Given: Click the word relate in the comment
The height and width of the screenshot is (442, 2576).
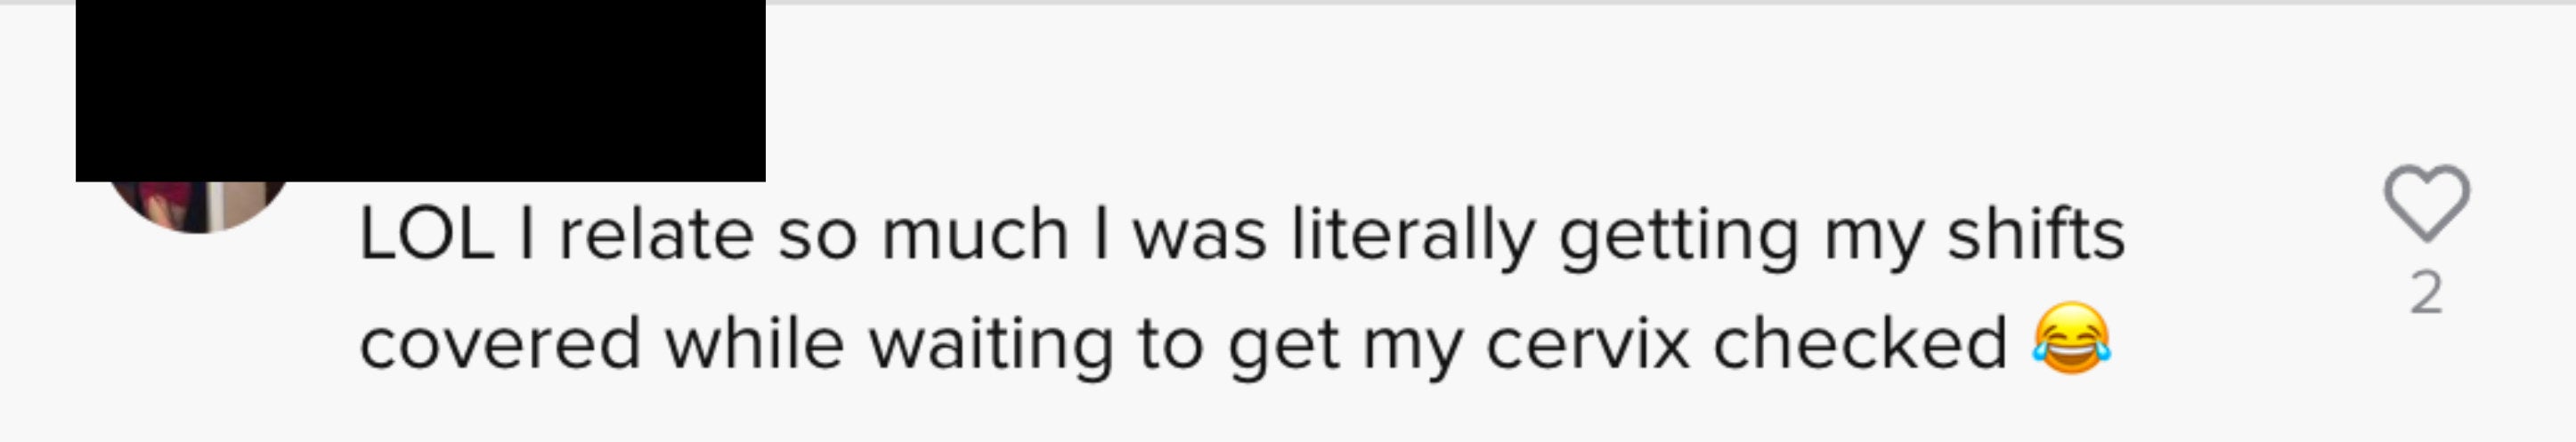Looking at the screenshot, I should [x=655, y=236].
